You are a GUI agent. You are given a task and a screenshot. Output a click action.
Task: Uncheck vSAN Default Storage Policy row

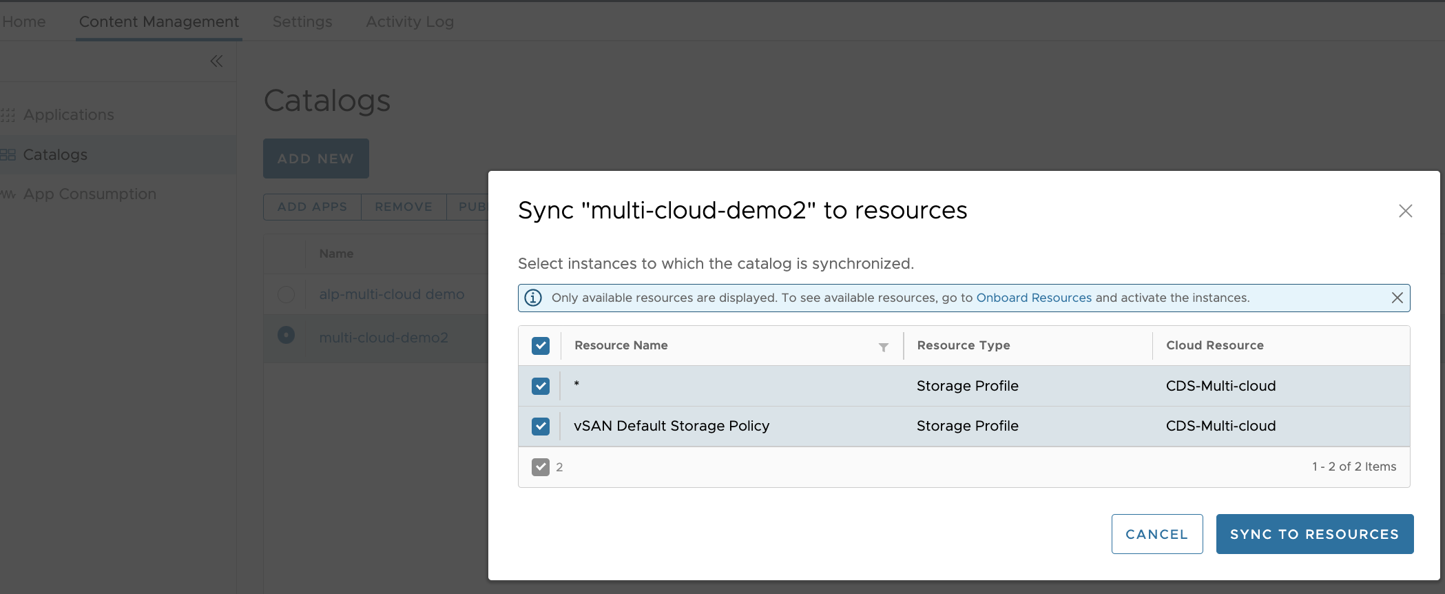(541, 426)
